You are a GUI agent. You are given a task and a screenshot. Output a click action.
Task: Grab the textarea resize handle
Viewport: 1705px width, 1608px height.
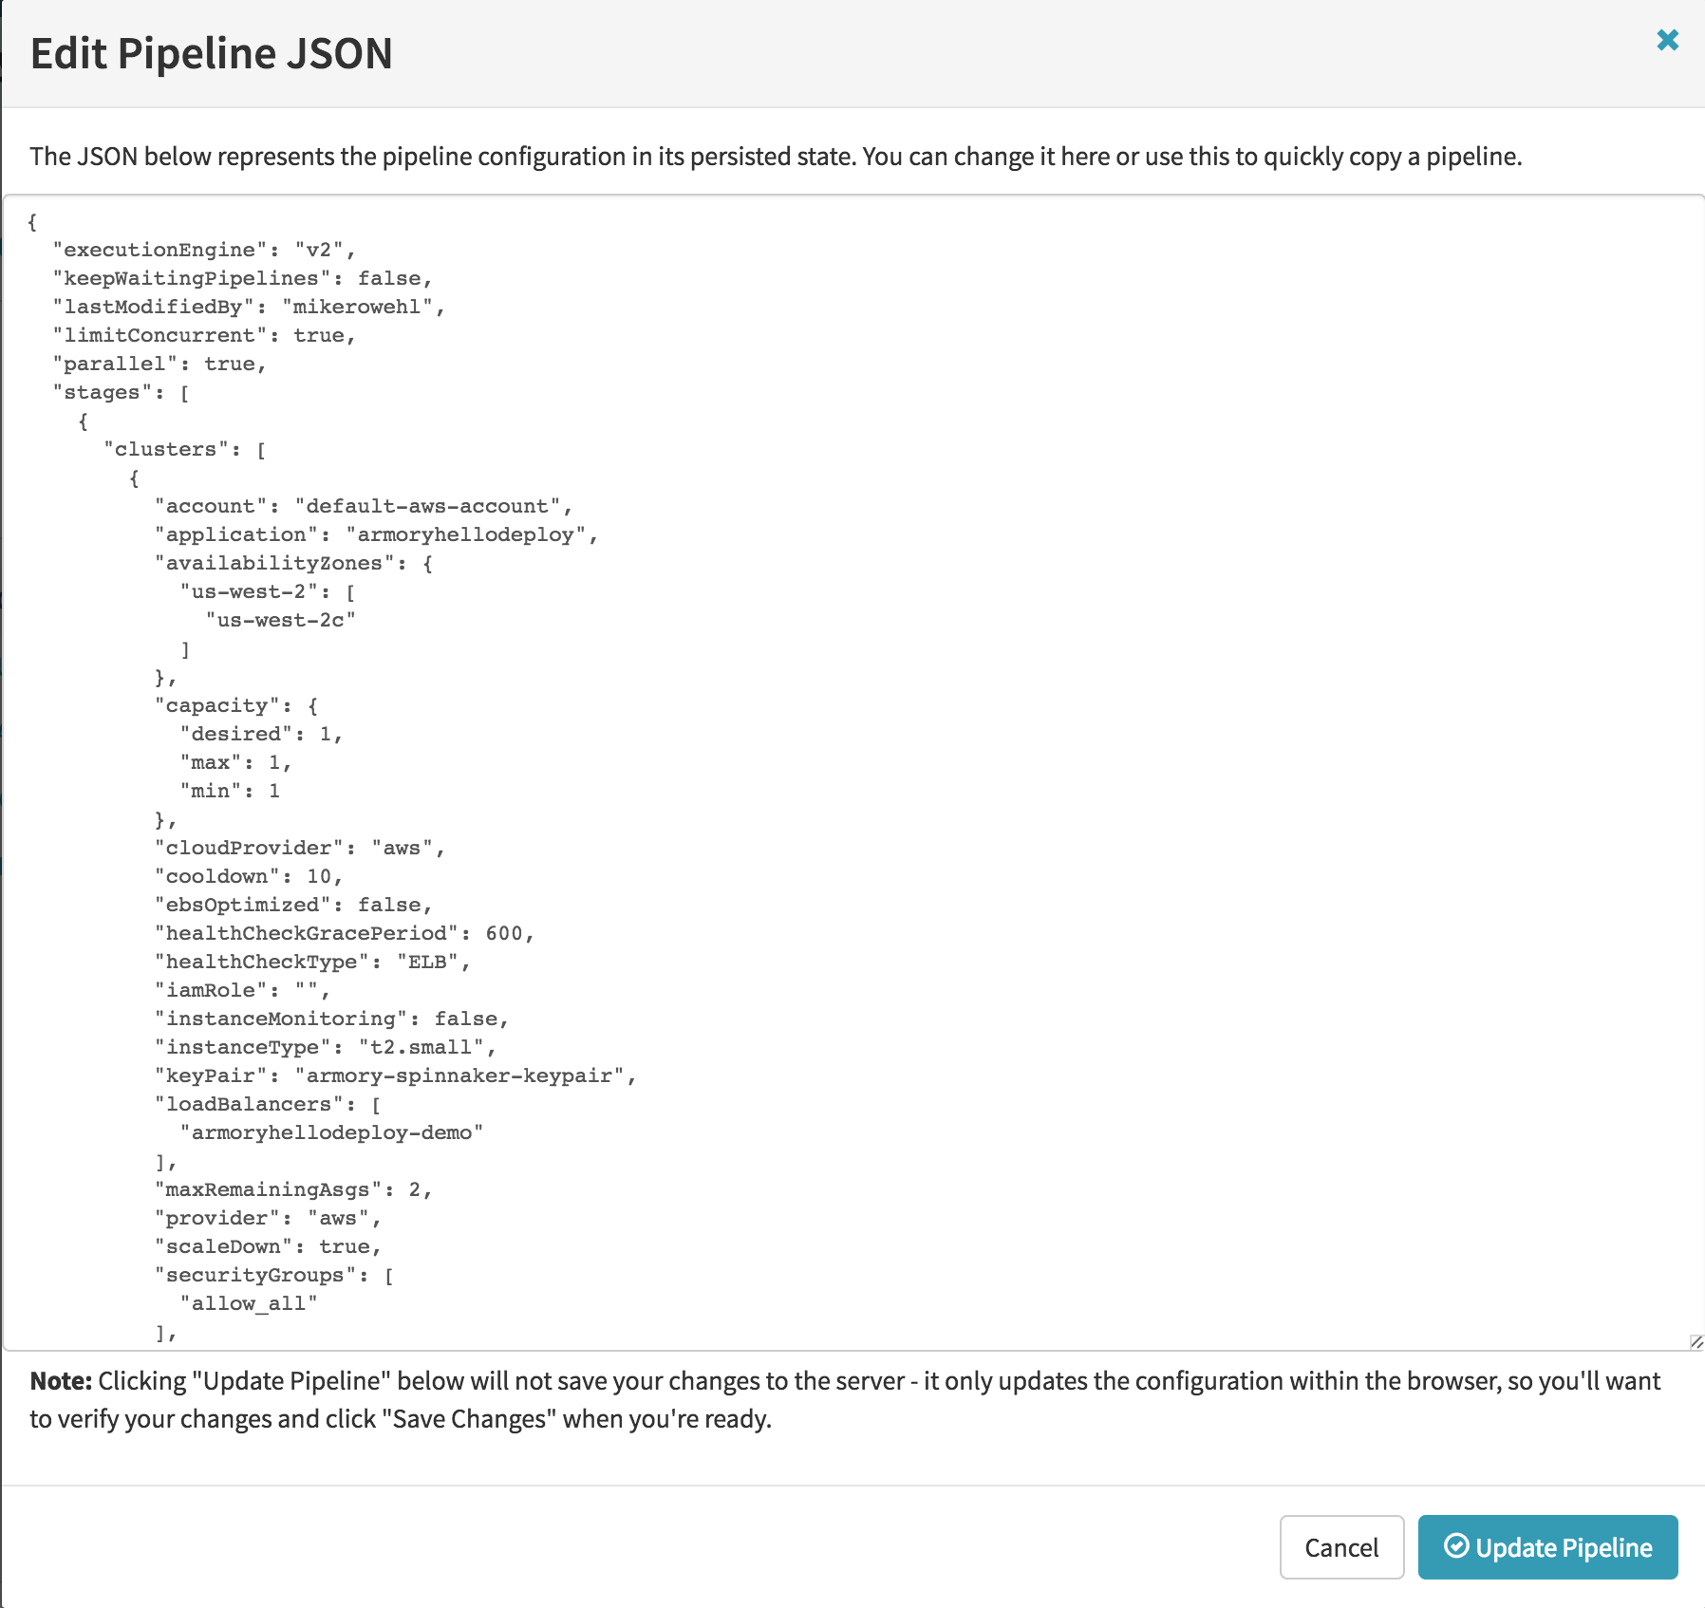tap(1696, 1340)
